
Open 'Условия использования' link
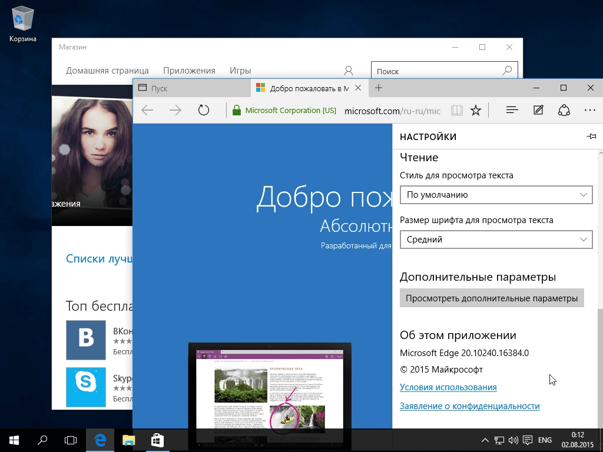pyautogui.click(x=448, y=387)
